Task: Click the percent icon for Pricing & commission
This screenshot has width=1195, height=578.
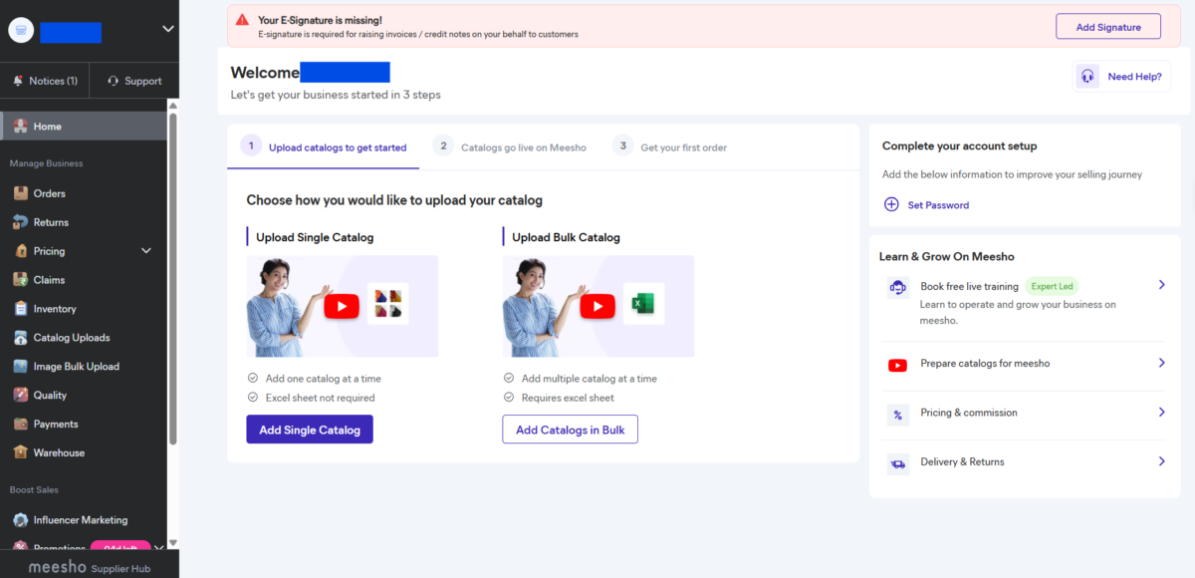Action: tap(898, 415)
